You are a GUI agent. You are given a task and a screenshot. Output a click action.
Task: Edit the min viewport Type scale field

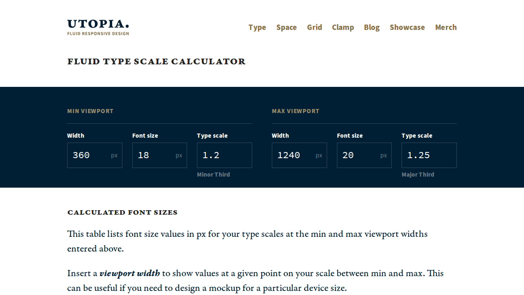pyautogui.click(x=224, y=155)
